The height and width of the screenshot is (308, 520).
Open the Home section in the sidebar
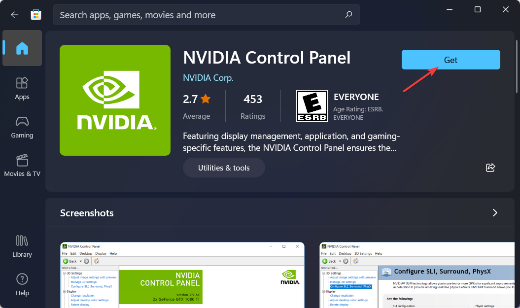(x=22, y=48)
